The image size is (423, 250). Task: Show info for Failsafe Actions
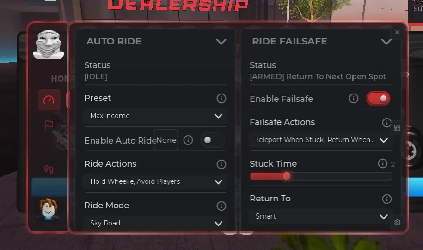tap(386, 122)
